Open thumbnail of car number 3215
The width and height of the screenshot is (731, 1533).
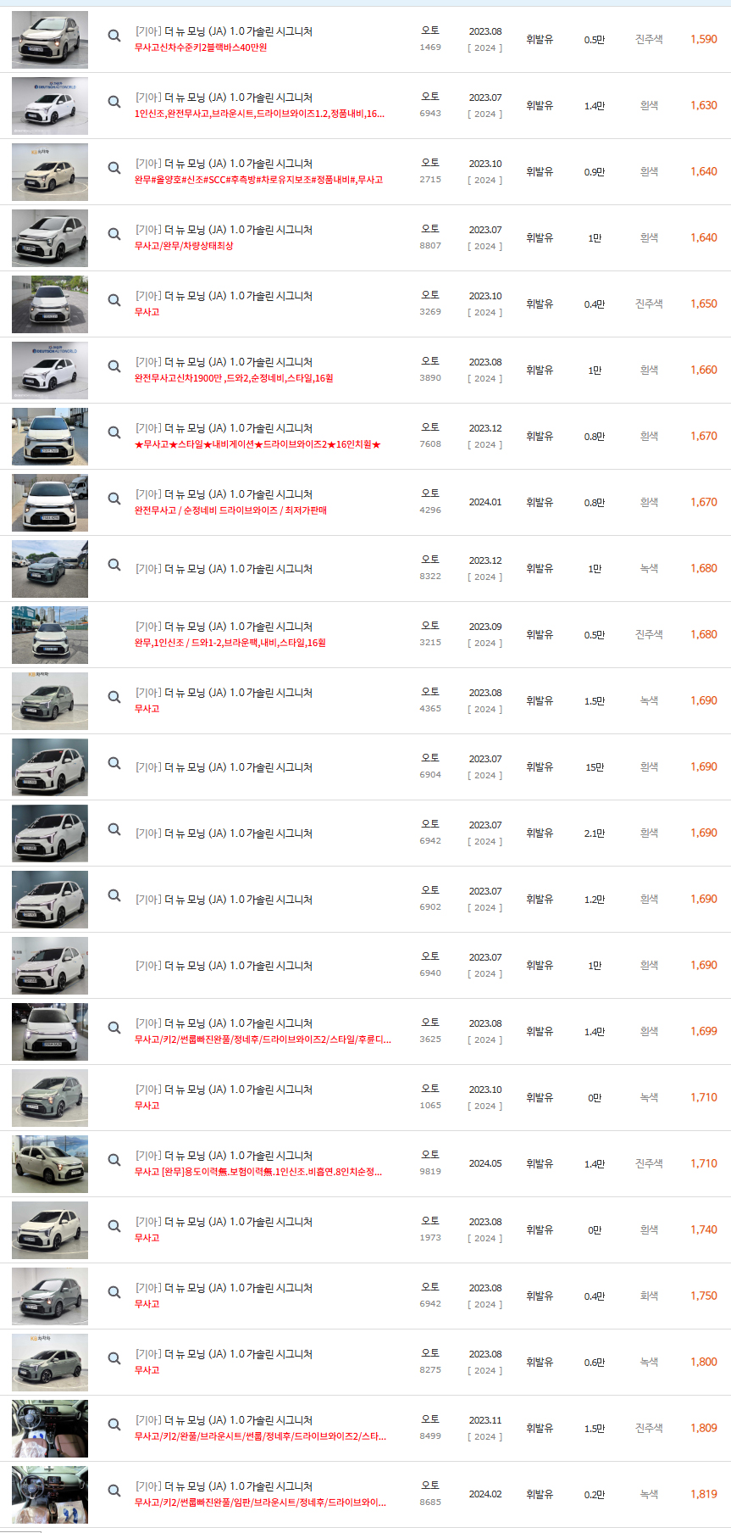coord(50,635)
